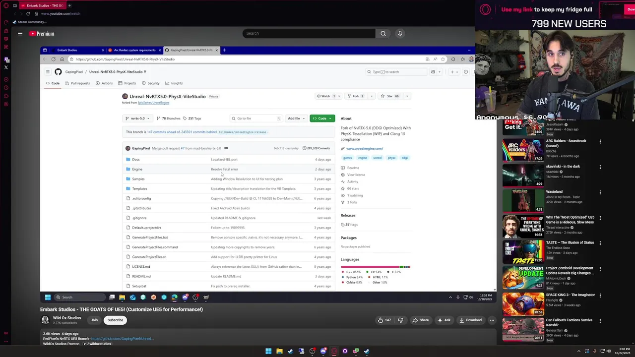
Task: Click the Opera logo menu icon
Action: click(x=6, y=5)
